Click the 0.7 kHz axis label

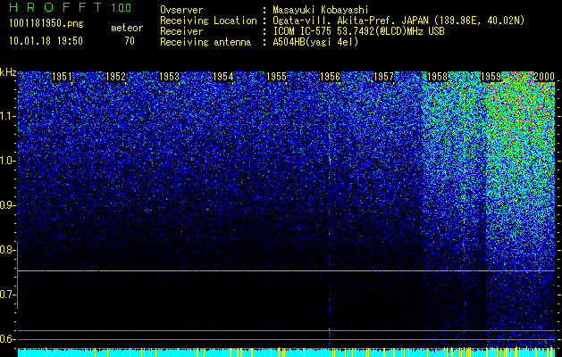tap(6, 295)
